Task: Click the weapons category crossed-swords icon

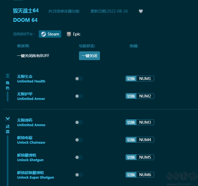Action: click(x=8, y=119)
